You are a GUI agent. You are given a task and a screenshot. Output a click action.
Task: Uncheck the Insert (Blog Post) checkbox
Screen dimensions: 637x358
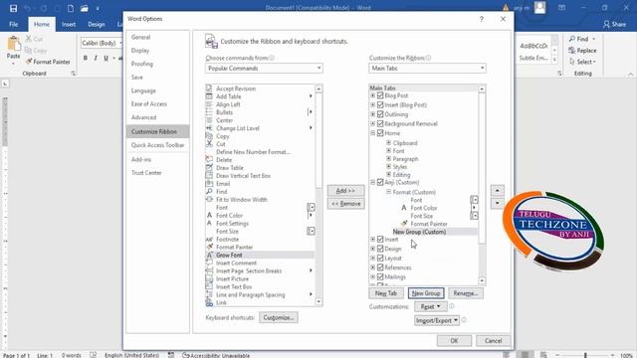point(380,104)
